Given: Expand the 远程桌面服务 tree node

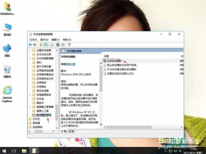Looking at the screenshot, I should click(x=30, y=95).
